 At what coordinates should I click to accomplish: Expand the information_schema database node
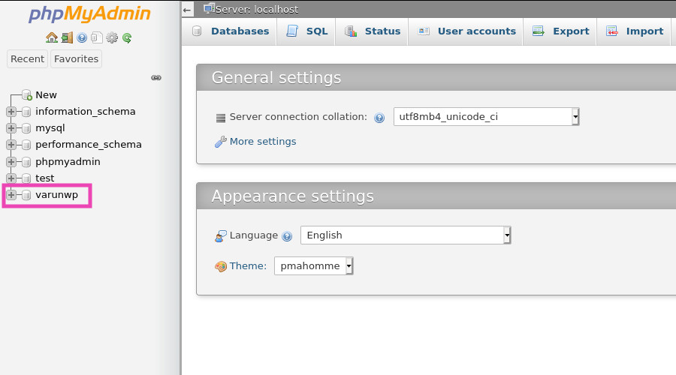tap(11, 112)
